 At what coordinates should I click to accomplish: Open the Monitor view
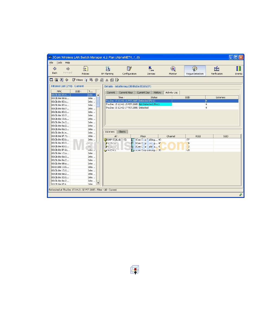[173, 70]
